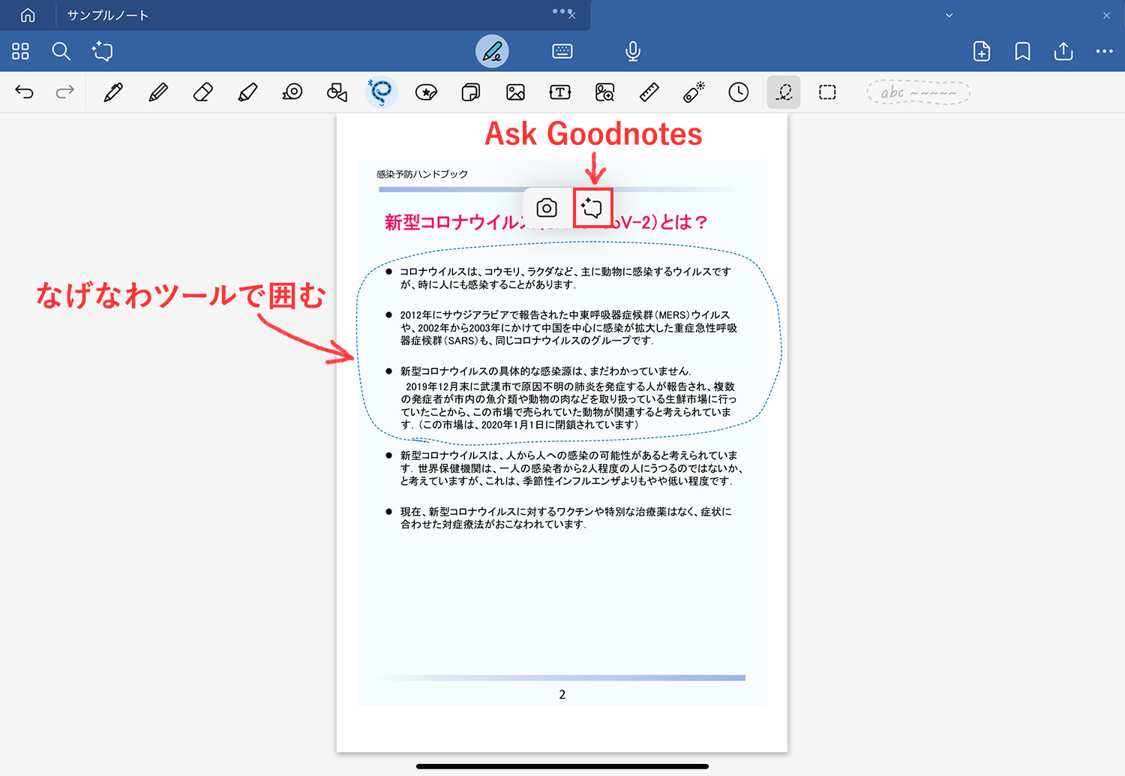Switch to keyboard typing mode
The height and width of the screenshot is (776, 1125).
coord(562,51)
